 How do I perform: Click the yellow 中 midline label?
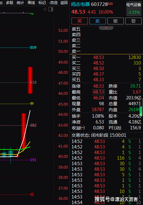coord(32,103)
